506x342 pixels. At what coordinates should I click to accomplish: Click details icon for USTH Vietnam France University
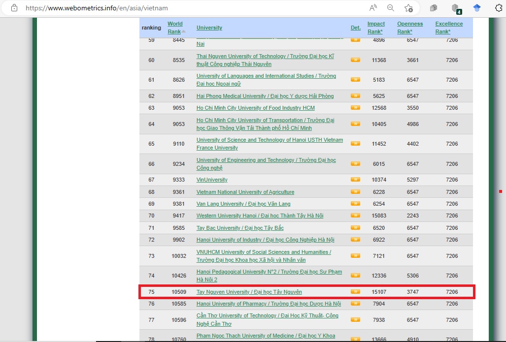coord(355,143)
